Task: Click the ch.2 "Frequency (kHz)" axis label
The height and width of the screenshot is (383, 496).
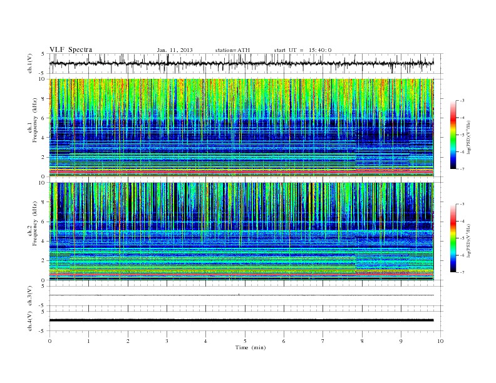Action: coord(35,223)
